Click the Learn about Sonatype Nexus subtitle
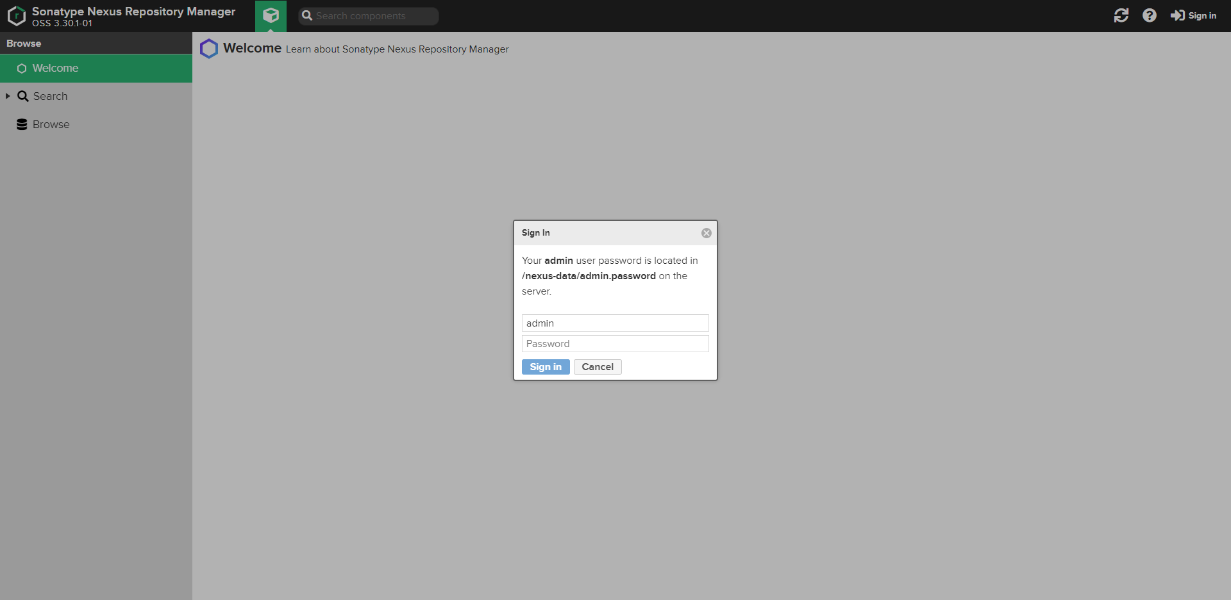The height and width of the screenshot is (600, 1231). pos(398,49)
